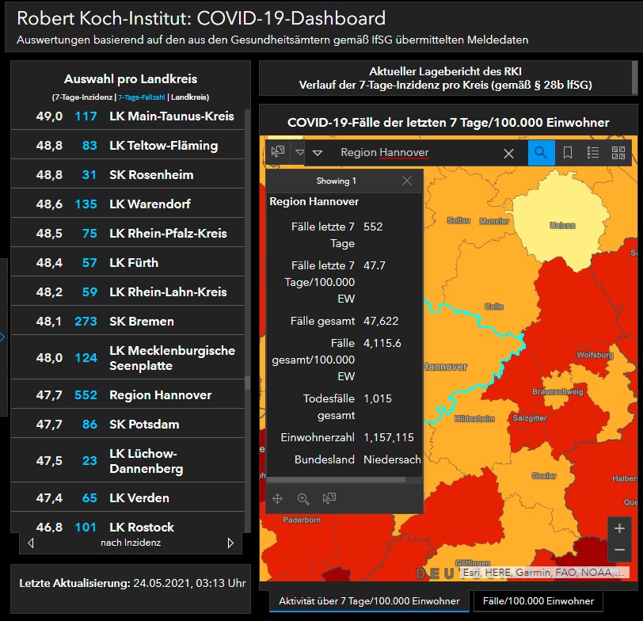The image size is (643, 621).
Task: Click the Todesfälle gesamt value 1,015
Action: (x=378, y=398)
